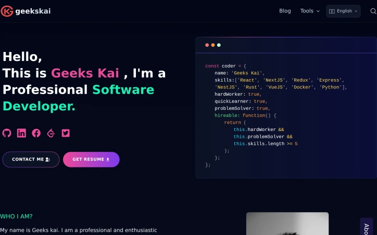Screen dimensions: 377x235
Task: Open the Tools dropdown menu
Action: (x=310, y=11)
